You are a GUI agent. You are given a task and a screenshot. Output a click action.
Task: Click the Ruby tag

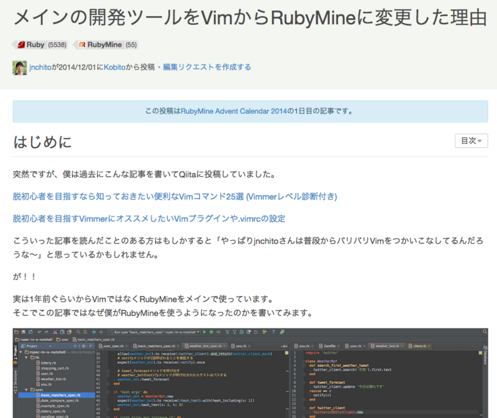point(40,45)
